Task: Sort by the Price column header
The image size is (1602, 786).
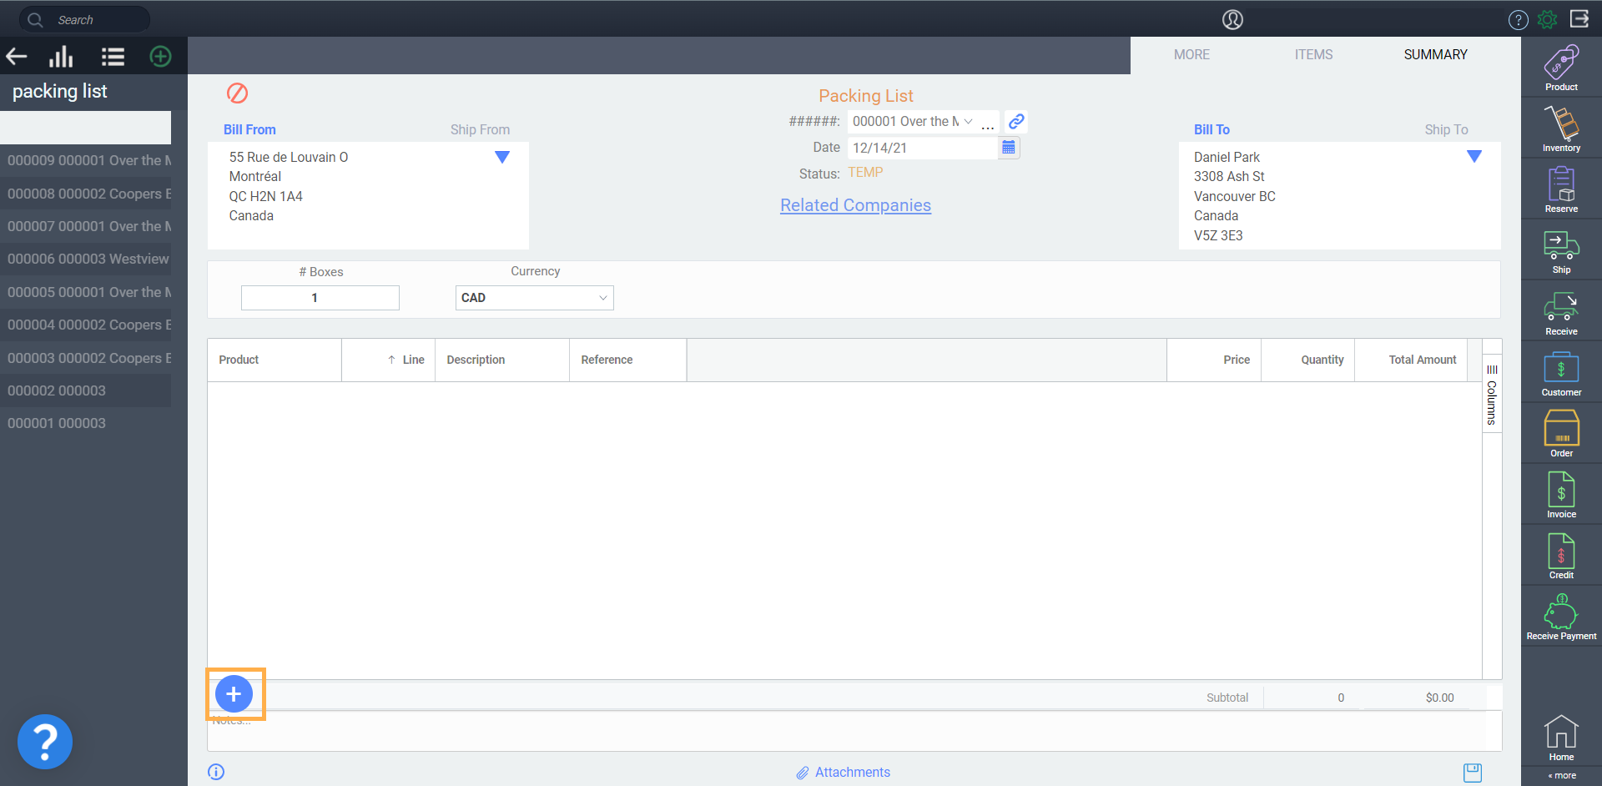Action: [1214, 360]
